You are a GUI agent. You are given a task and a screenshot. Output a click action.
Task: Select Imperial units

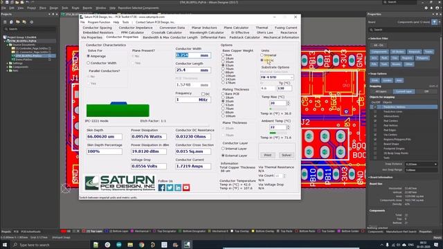262,55
